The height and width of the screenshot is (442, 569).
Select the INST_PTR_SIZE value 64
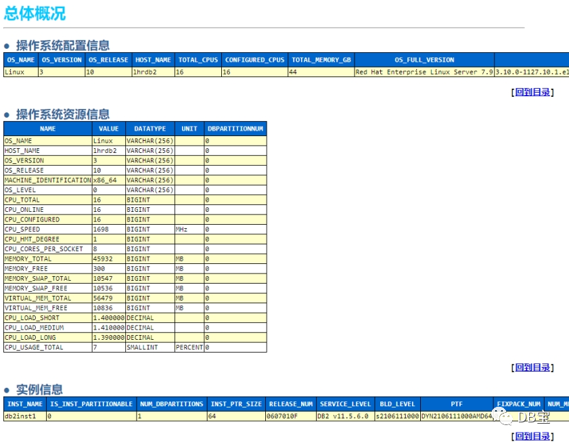pos(236,416)
